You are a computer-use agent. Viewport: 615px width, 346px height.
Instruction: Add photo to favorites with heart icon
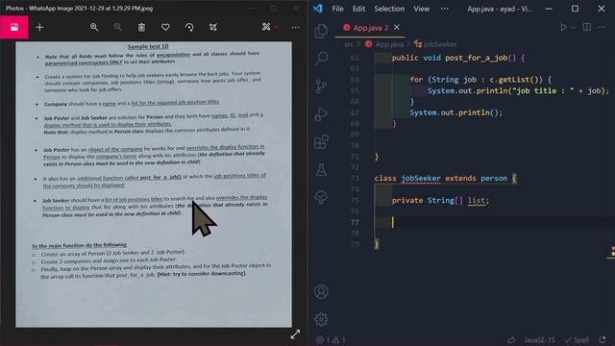click(165, 27)
